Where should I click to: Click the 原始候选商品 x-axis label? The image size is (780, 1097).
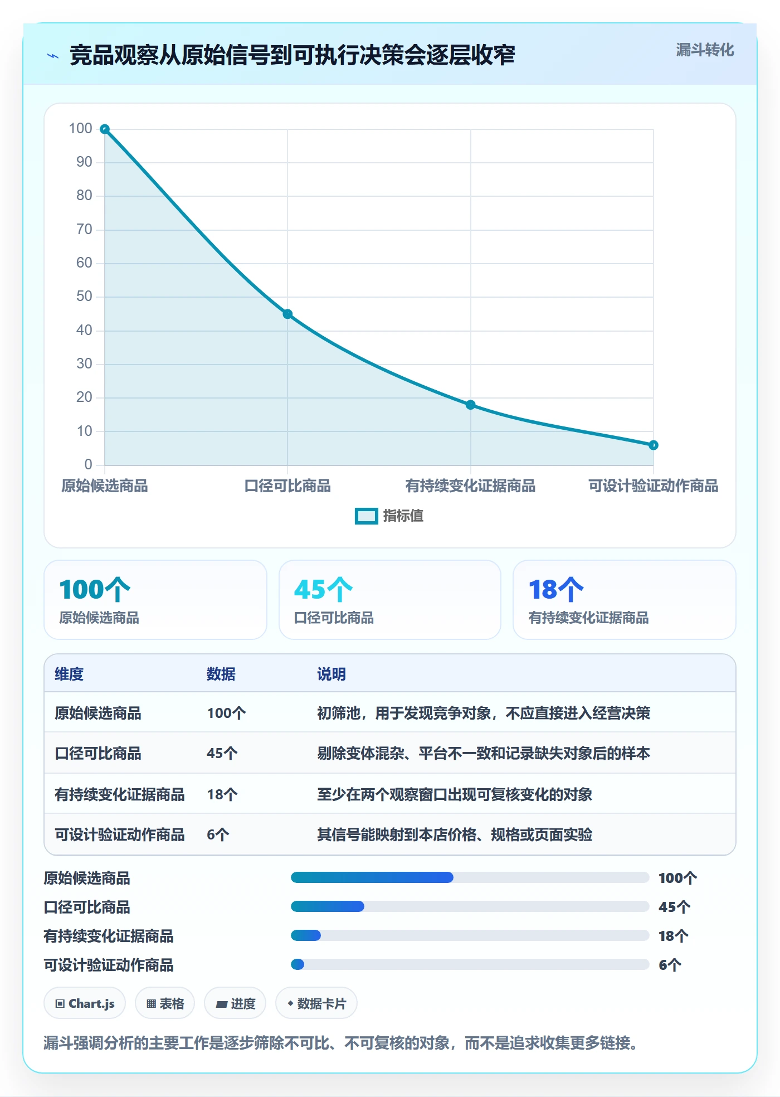(x=105, y=486)
